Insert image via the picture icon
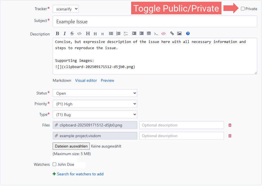The width and height of the screenshot is (262, 186). click(x=179, y=33)
